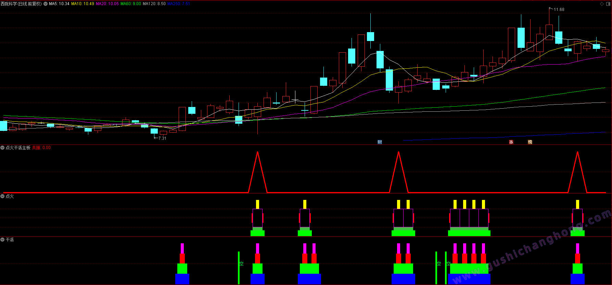Select the MA60: 9.00 moving average label
612x285 pixels.
click(x=131, y=4)
